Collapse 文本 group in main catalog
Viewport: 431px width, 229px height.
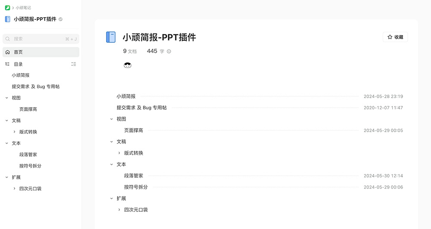[112, 164]
